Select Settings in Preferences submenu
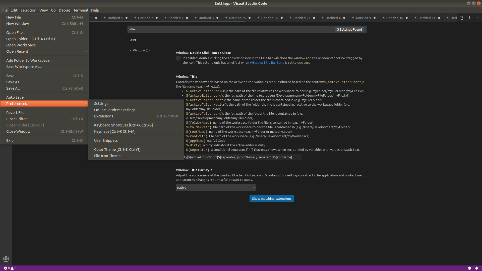 tap(136, 104)
